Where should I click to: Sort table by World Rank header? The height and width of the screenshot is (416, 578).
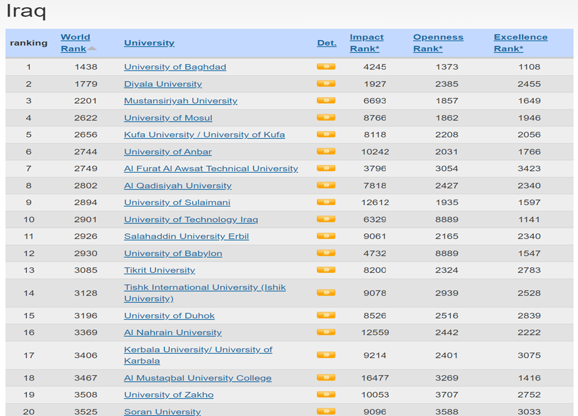[75, 42]
